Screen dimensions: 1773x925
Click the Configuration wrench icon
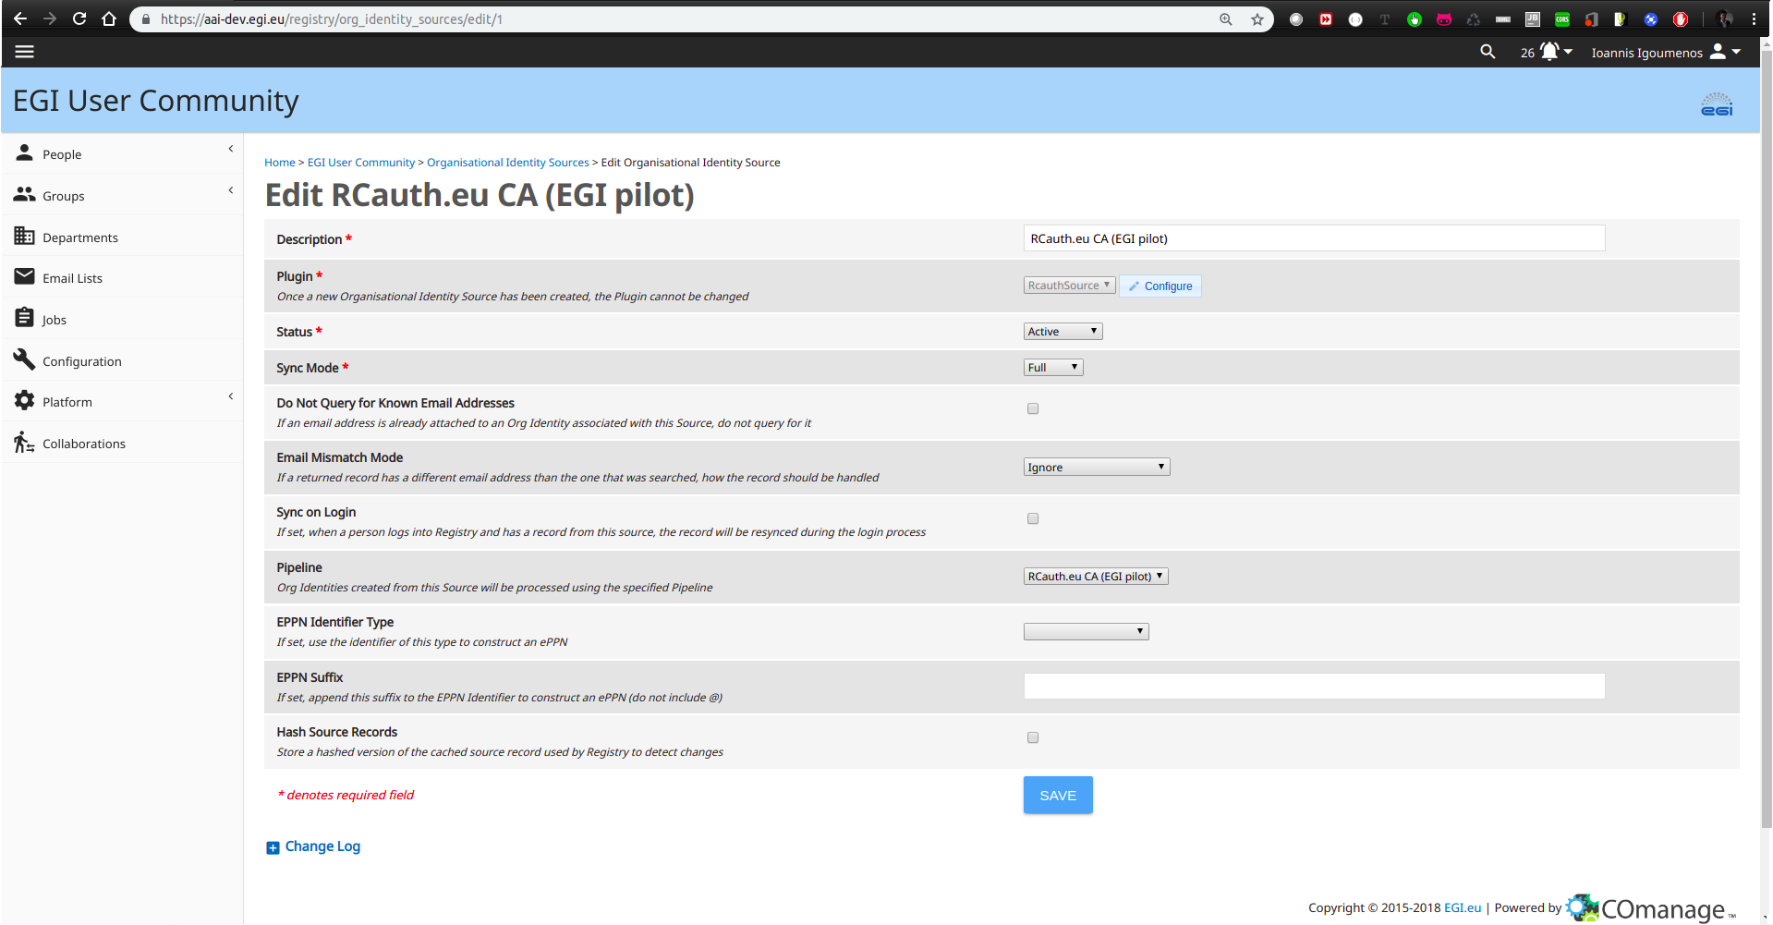[25, 359]
